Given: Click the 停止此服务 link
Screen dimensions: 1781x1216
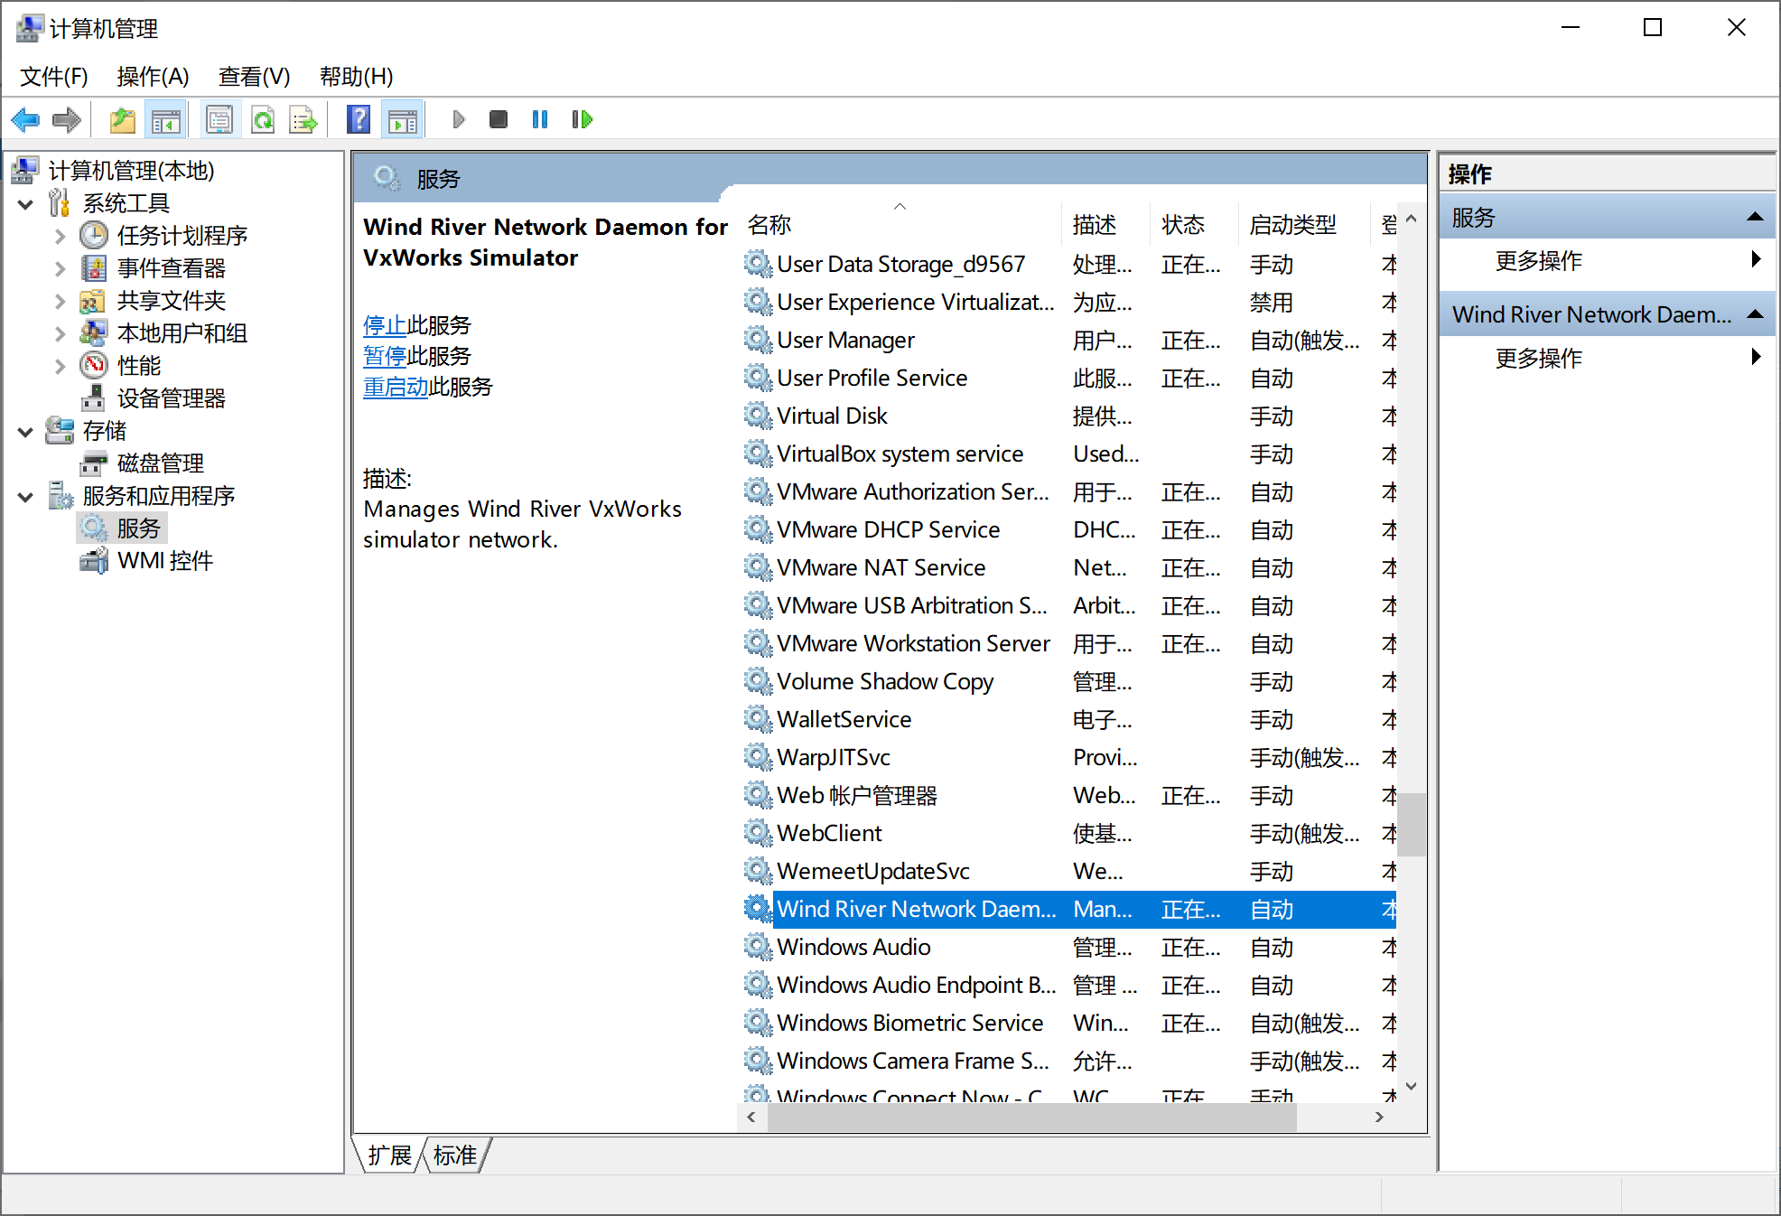Looking at the screenshot, I should 385,325.
